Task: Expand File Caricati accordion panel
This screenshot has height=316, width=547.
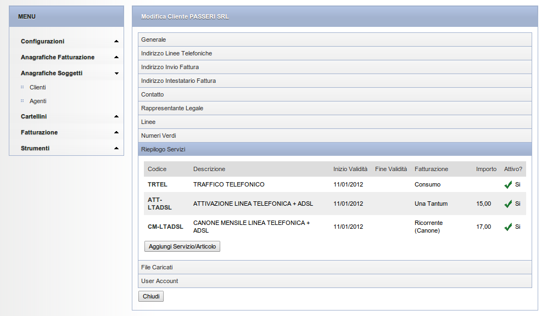Action: tap(335, 267)
